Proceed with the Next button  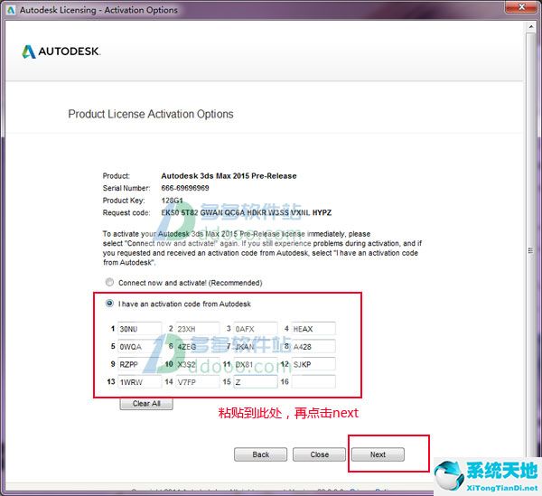tap(378, 454)
